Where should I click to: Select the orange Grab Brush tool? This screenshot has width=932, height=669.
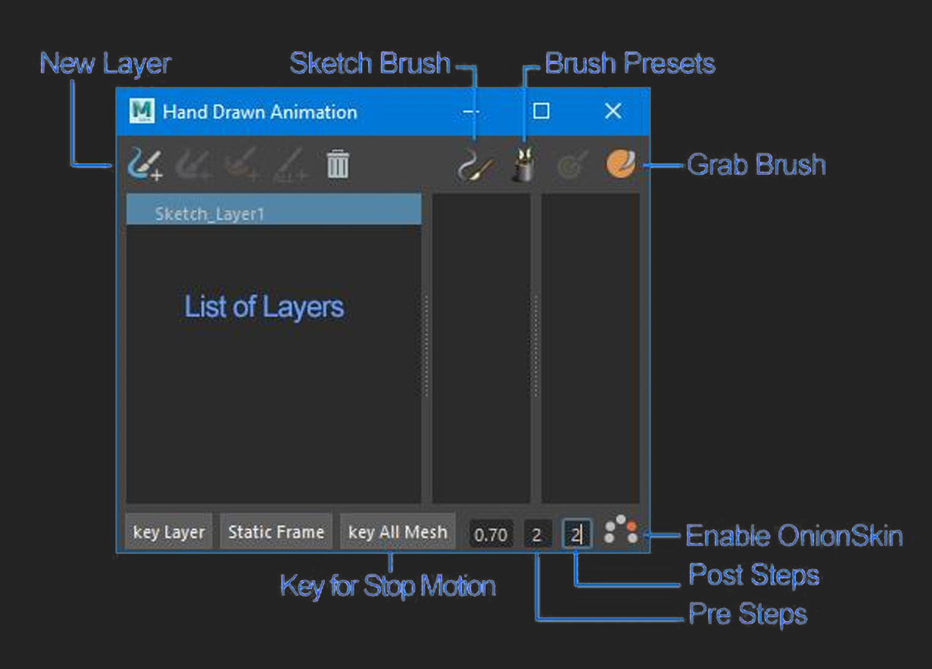pyautogui.click(x=620, y=164)
